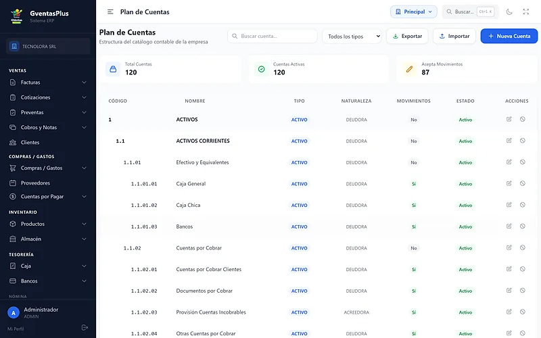This screenshot has height=338, width=541.
Task: Deactivate Cuentas por Cobrar Clientes account
Action: (522, 268)
